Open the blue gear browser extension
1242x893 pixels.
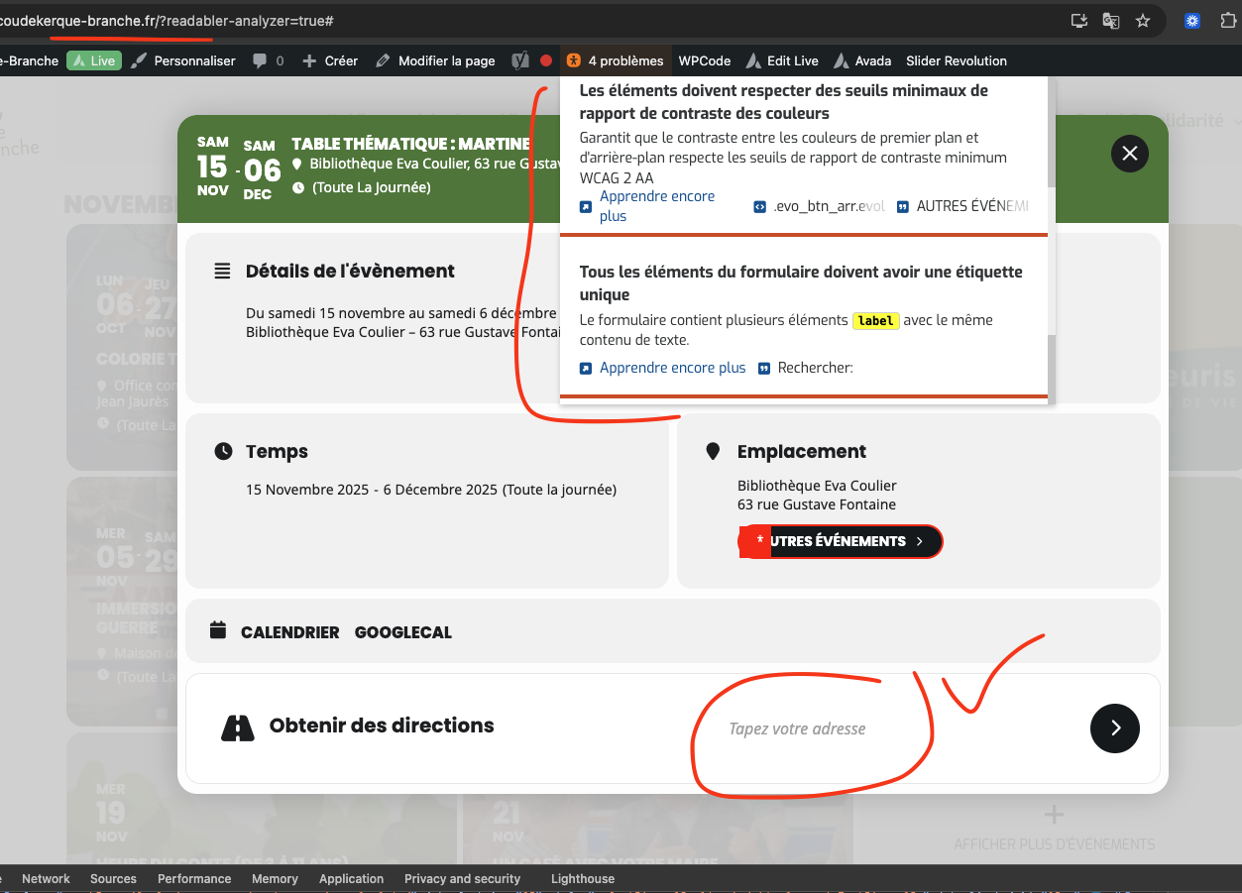1192,21
